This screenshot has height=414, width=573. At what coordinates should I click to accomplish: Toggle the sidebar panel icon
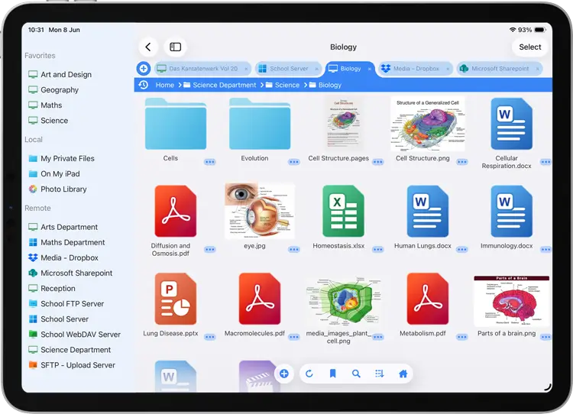176,47
